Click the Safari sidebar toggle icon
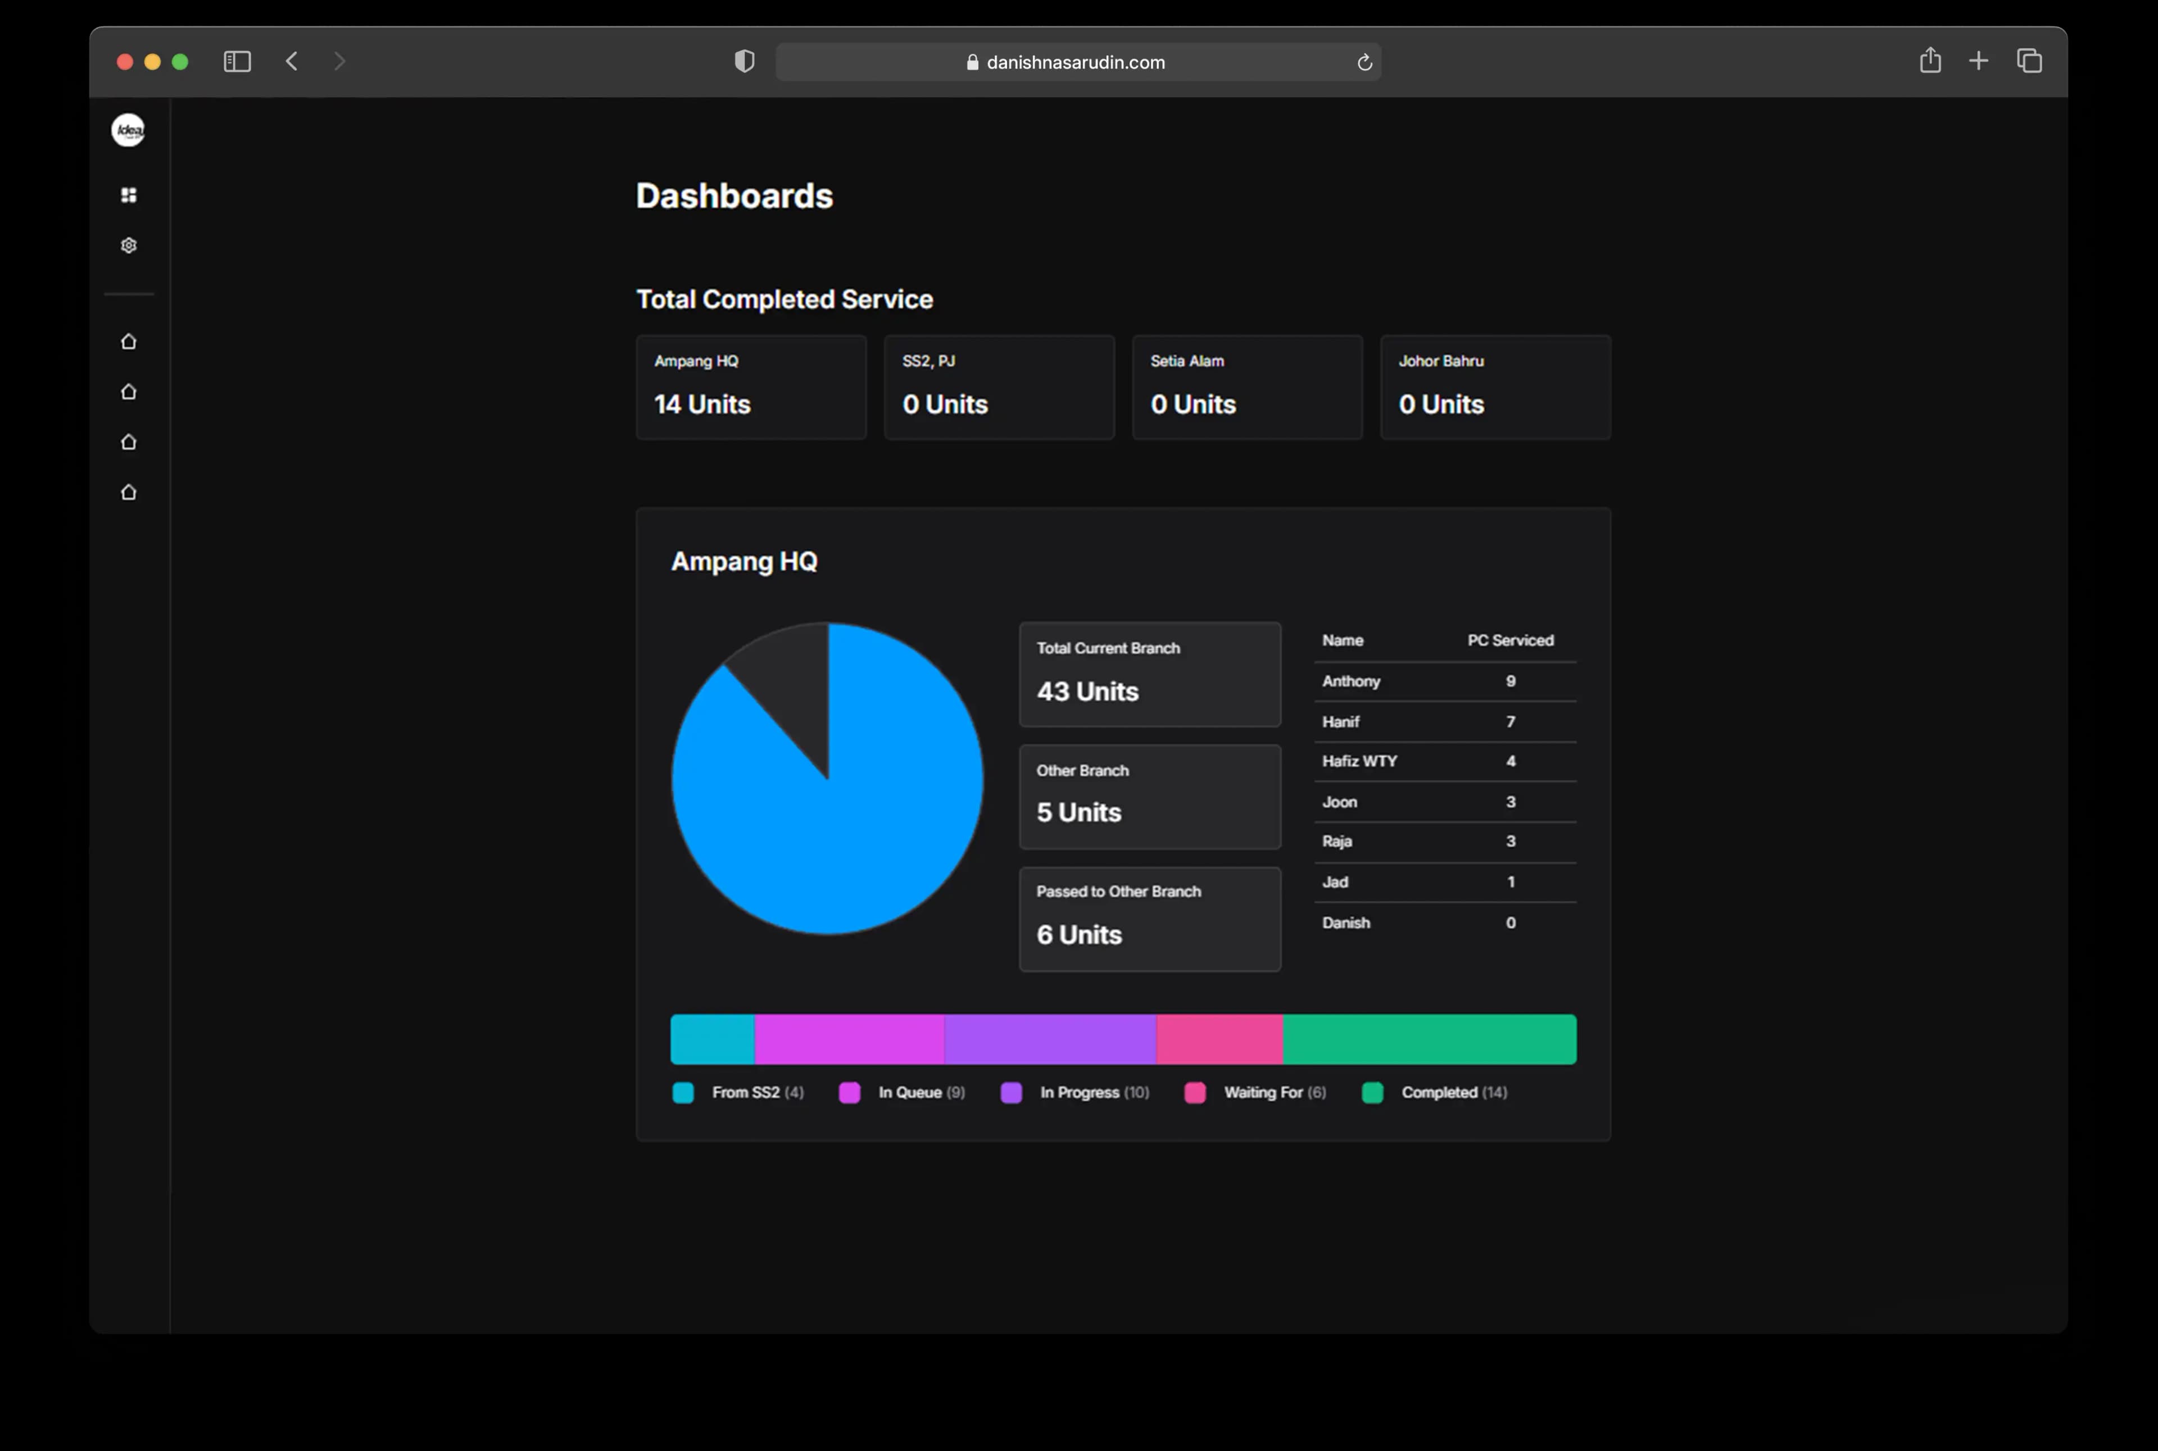 click(237, 62)
